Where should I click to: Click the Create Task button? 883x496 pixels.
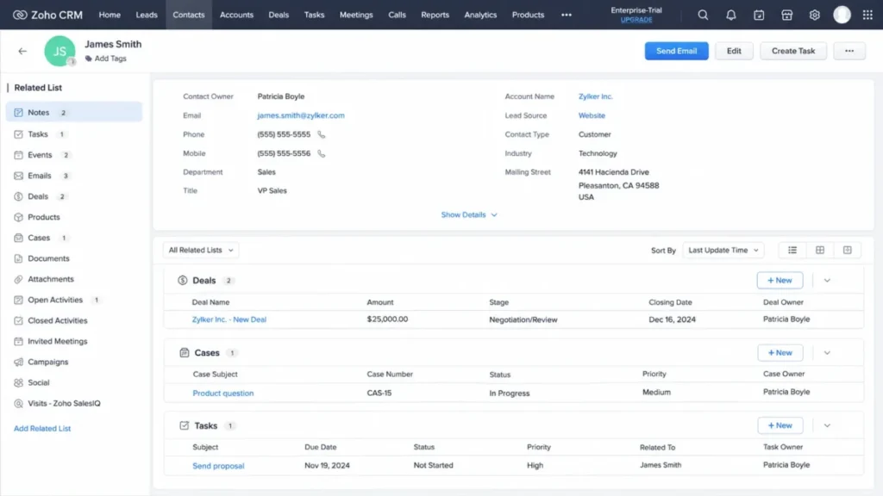(793, 51)
